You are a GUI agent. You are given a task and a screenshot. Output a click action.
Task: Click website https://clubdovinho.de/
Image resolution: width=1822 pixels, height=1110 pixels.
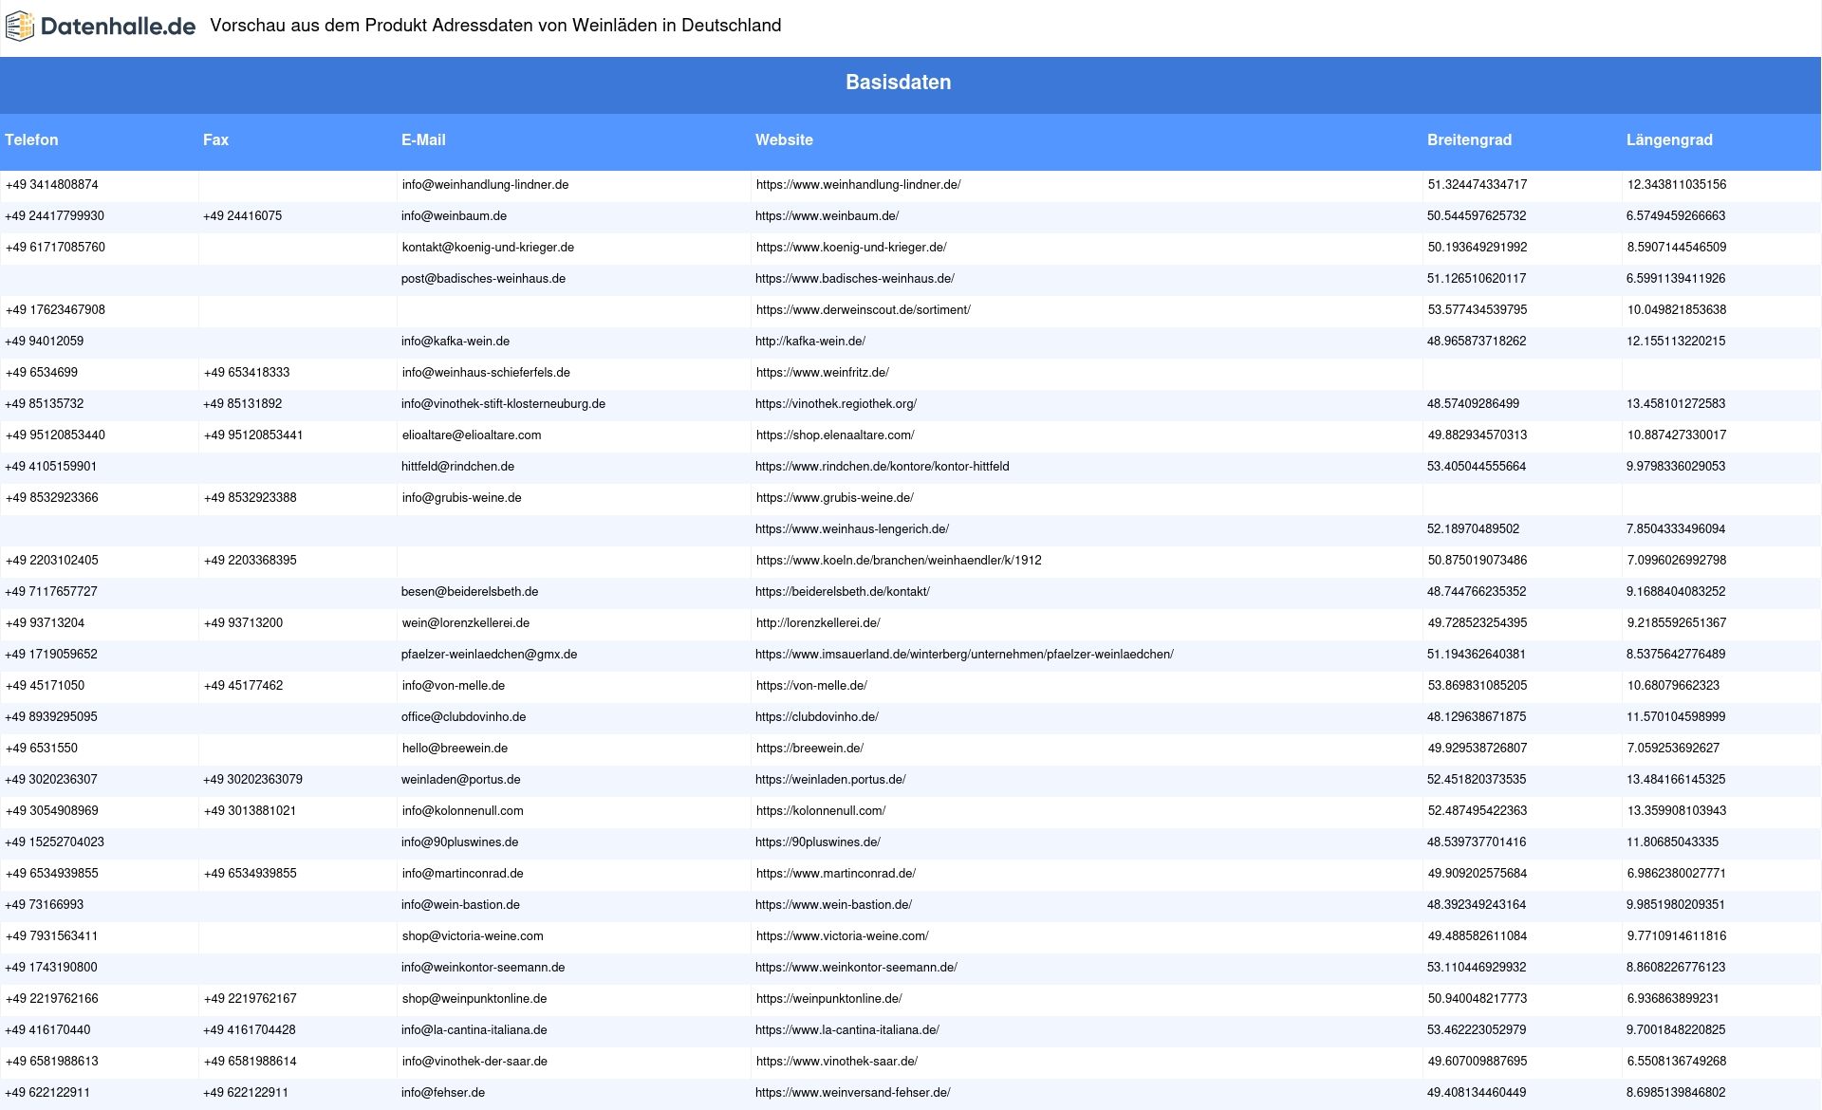point(817,717)
